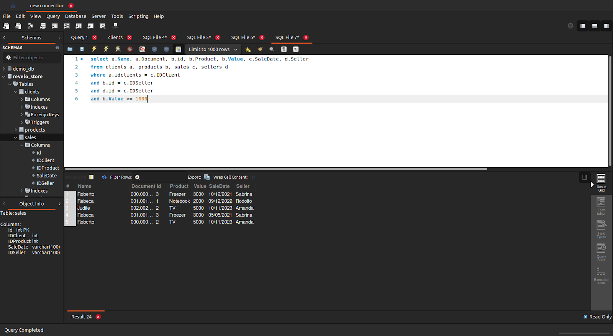The width and height of the screenshot is (613, 336).
Task: Toggle autocommit mode icon
Action: coord(178,49)
